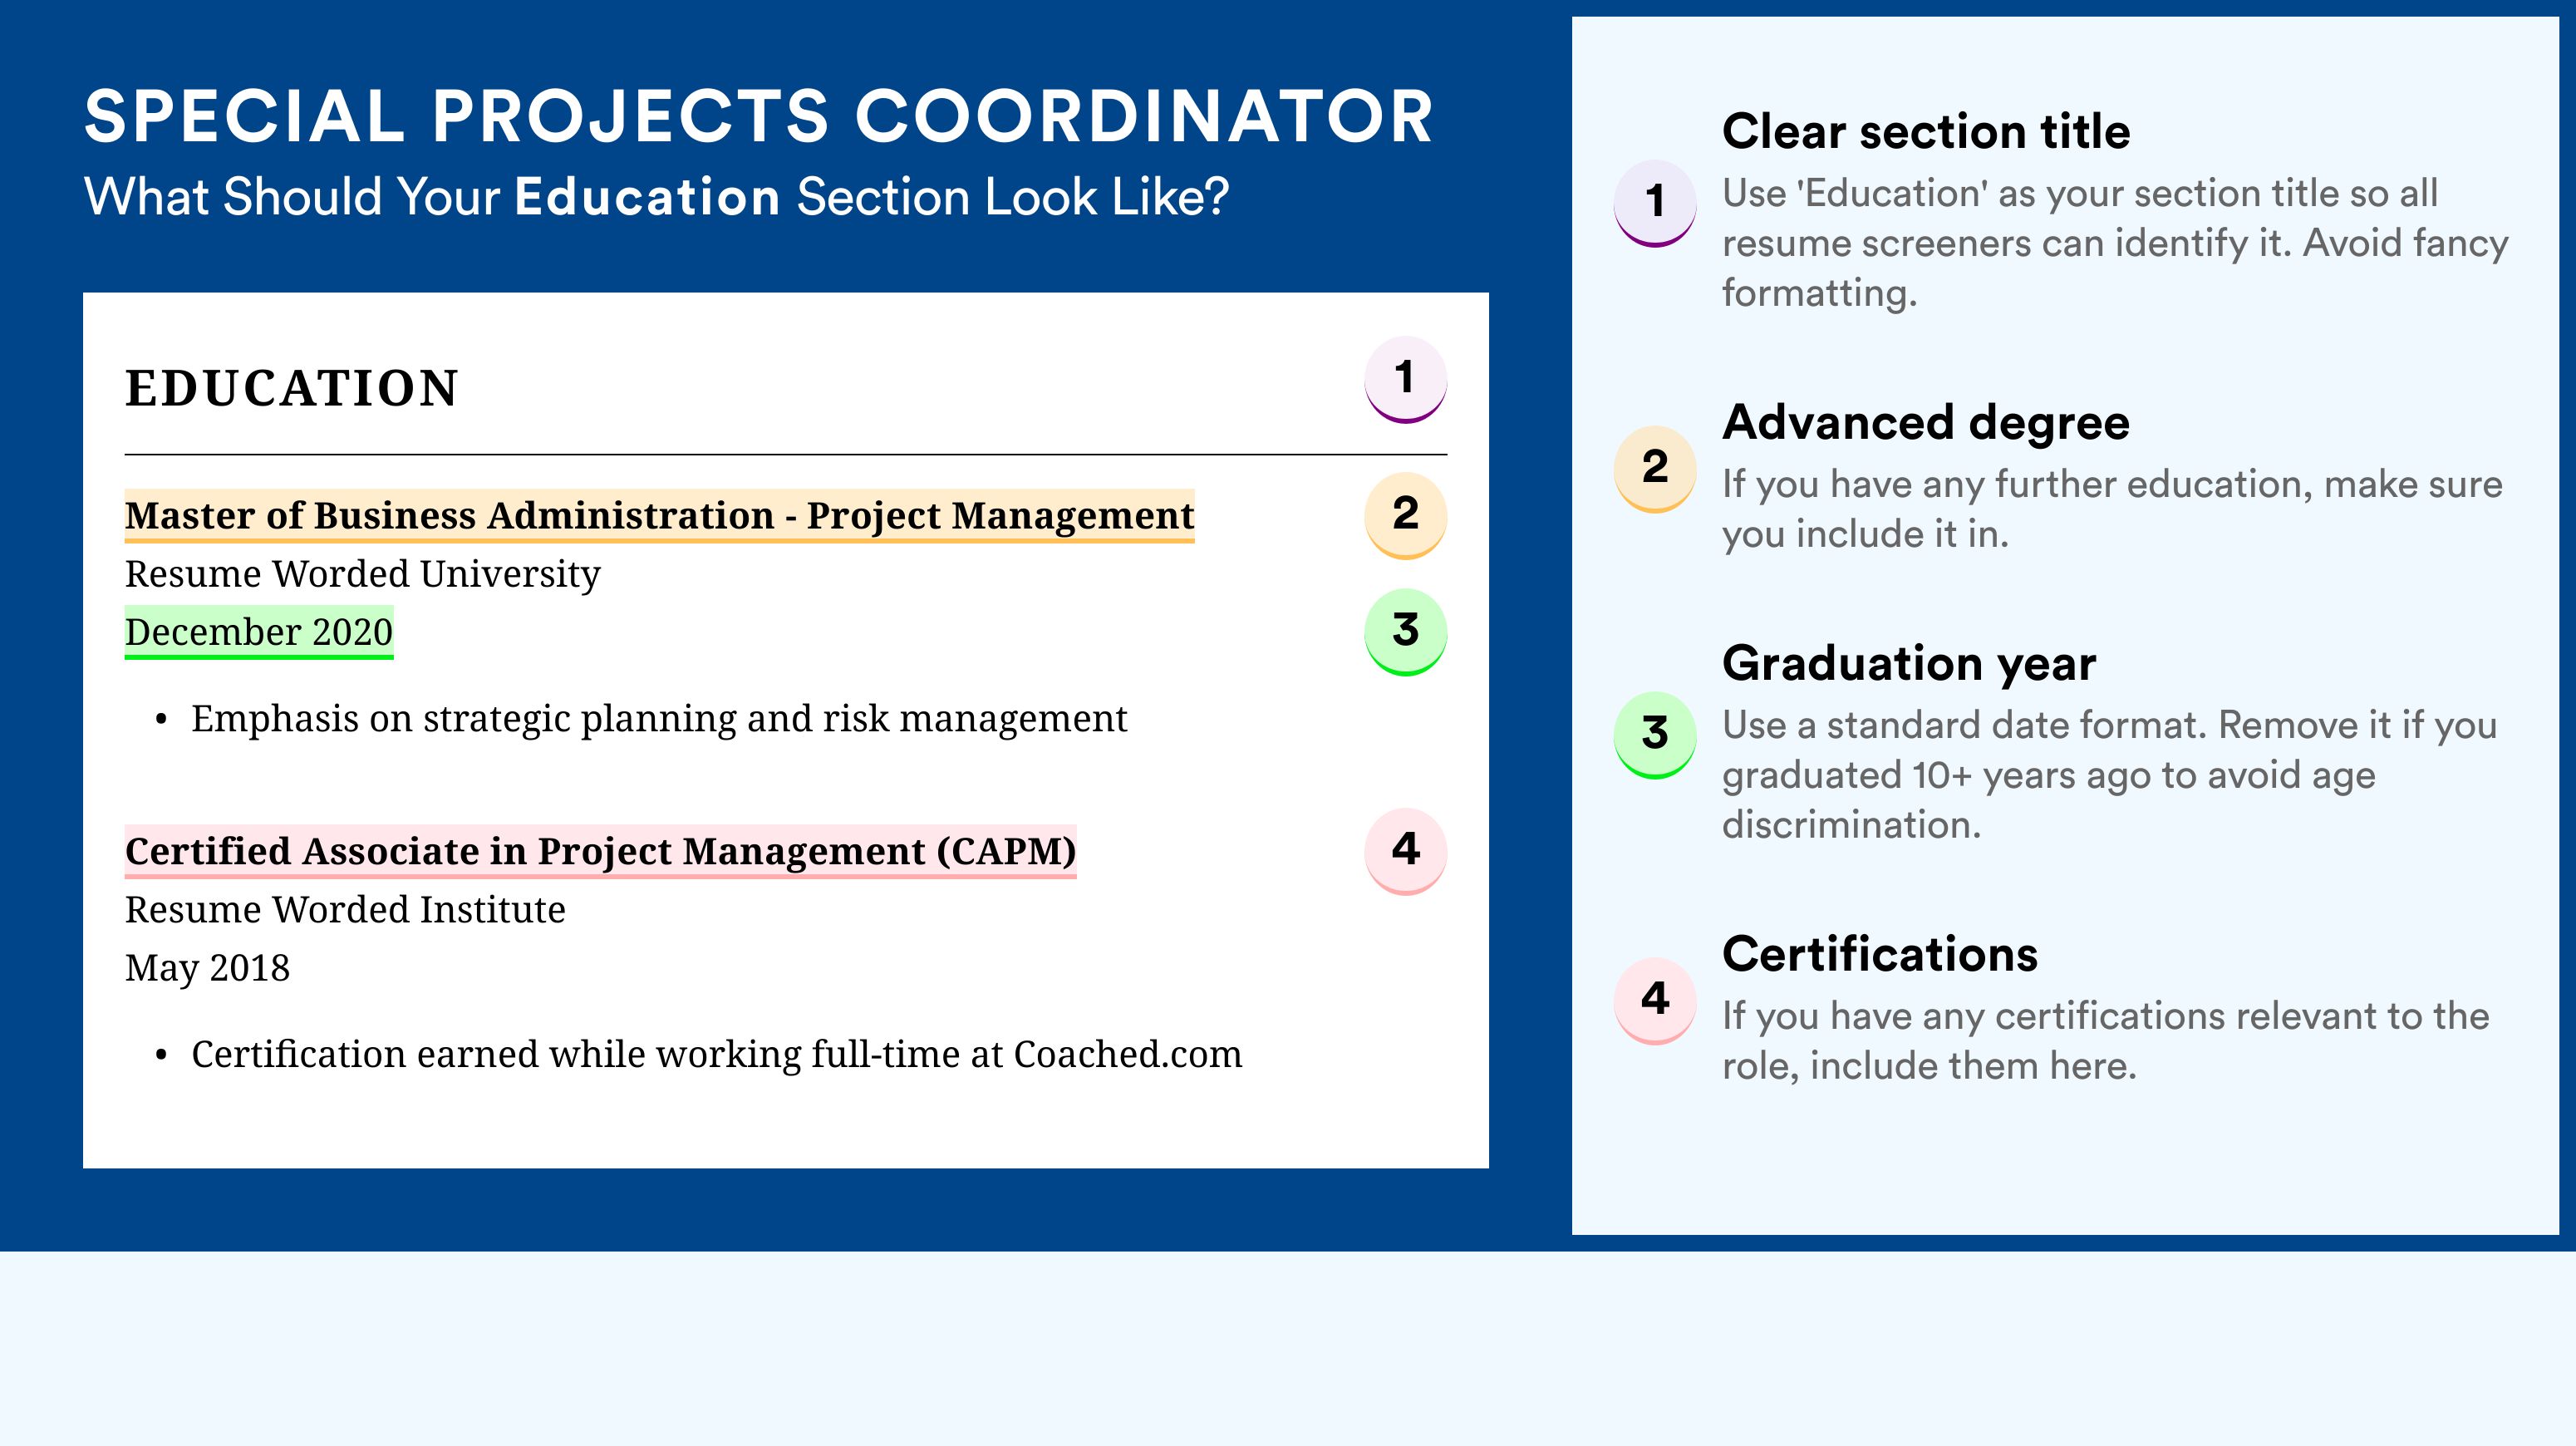Click the orange number 2 badge in resume

point(1405,515)
